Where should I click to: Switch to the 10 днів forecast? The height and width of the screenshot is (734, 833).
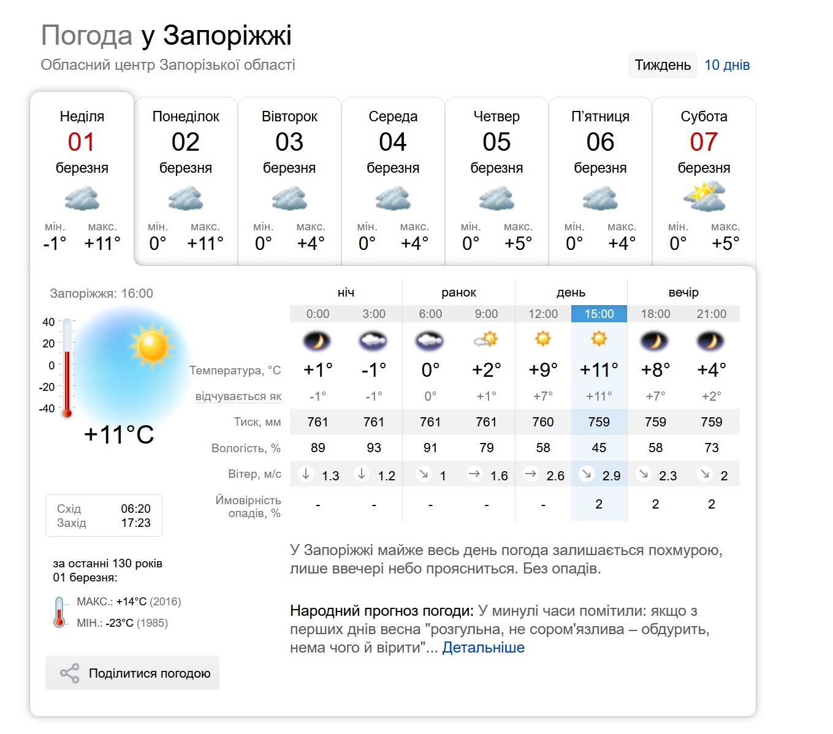coord(727,65)
